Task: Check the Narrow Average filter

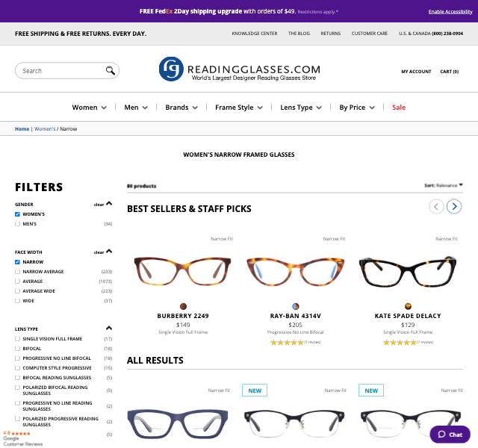Action: 17,272
